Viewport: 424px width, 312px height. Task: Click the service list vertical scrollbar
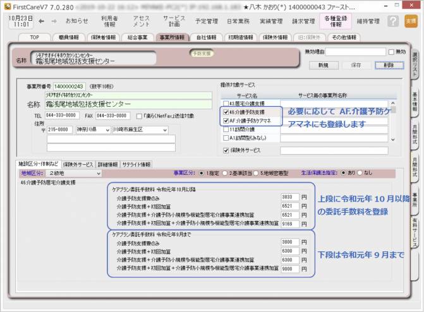pyautogui.click(x=393, y=120)
